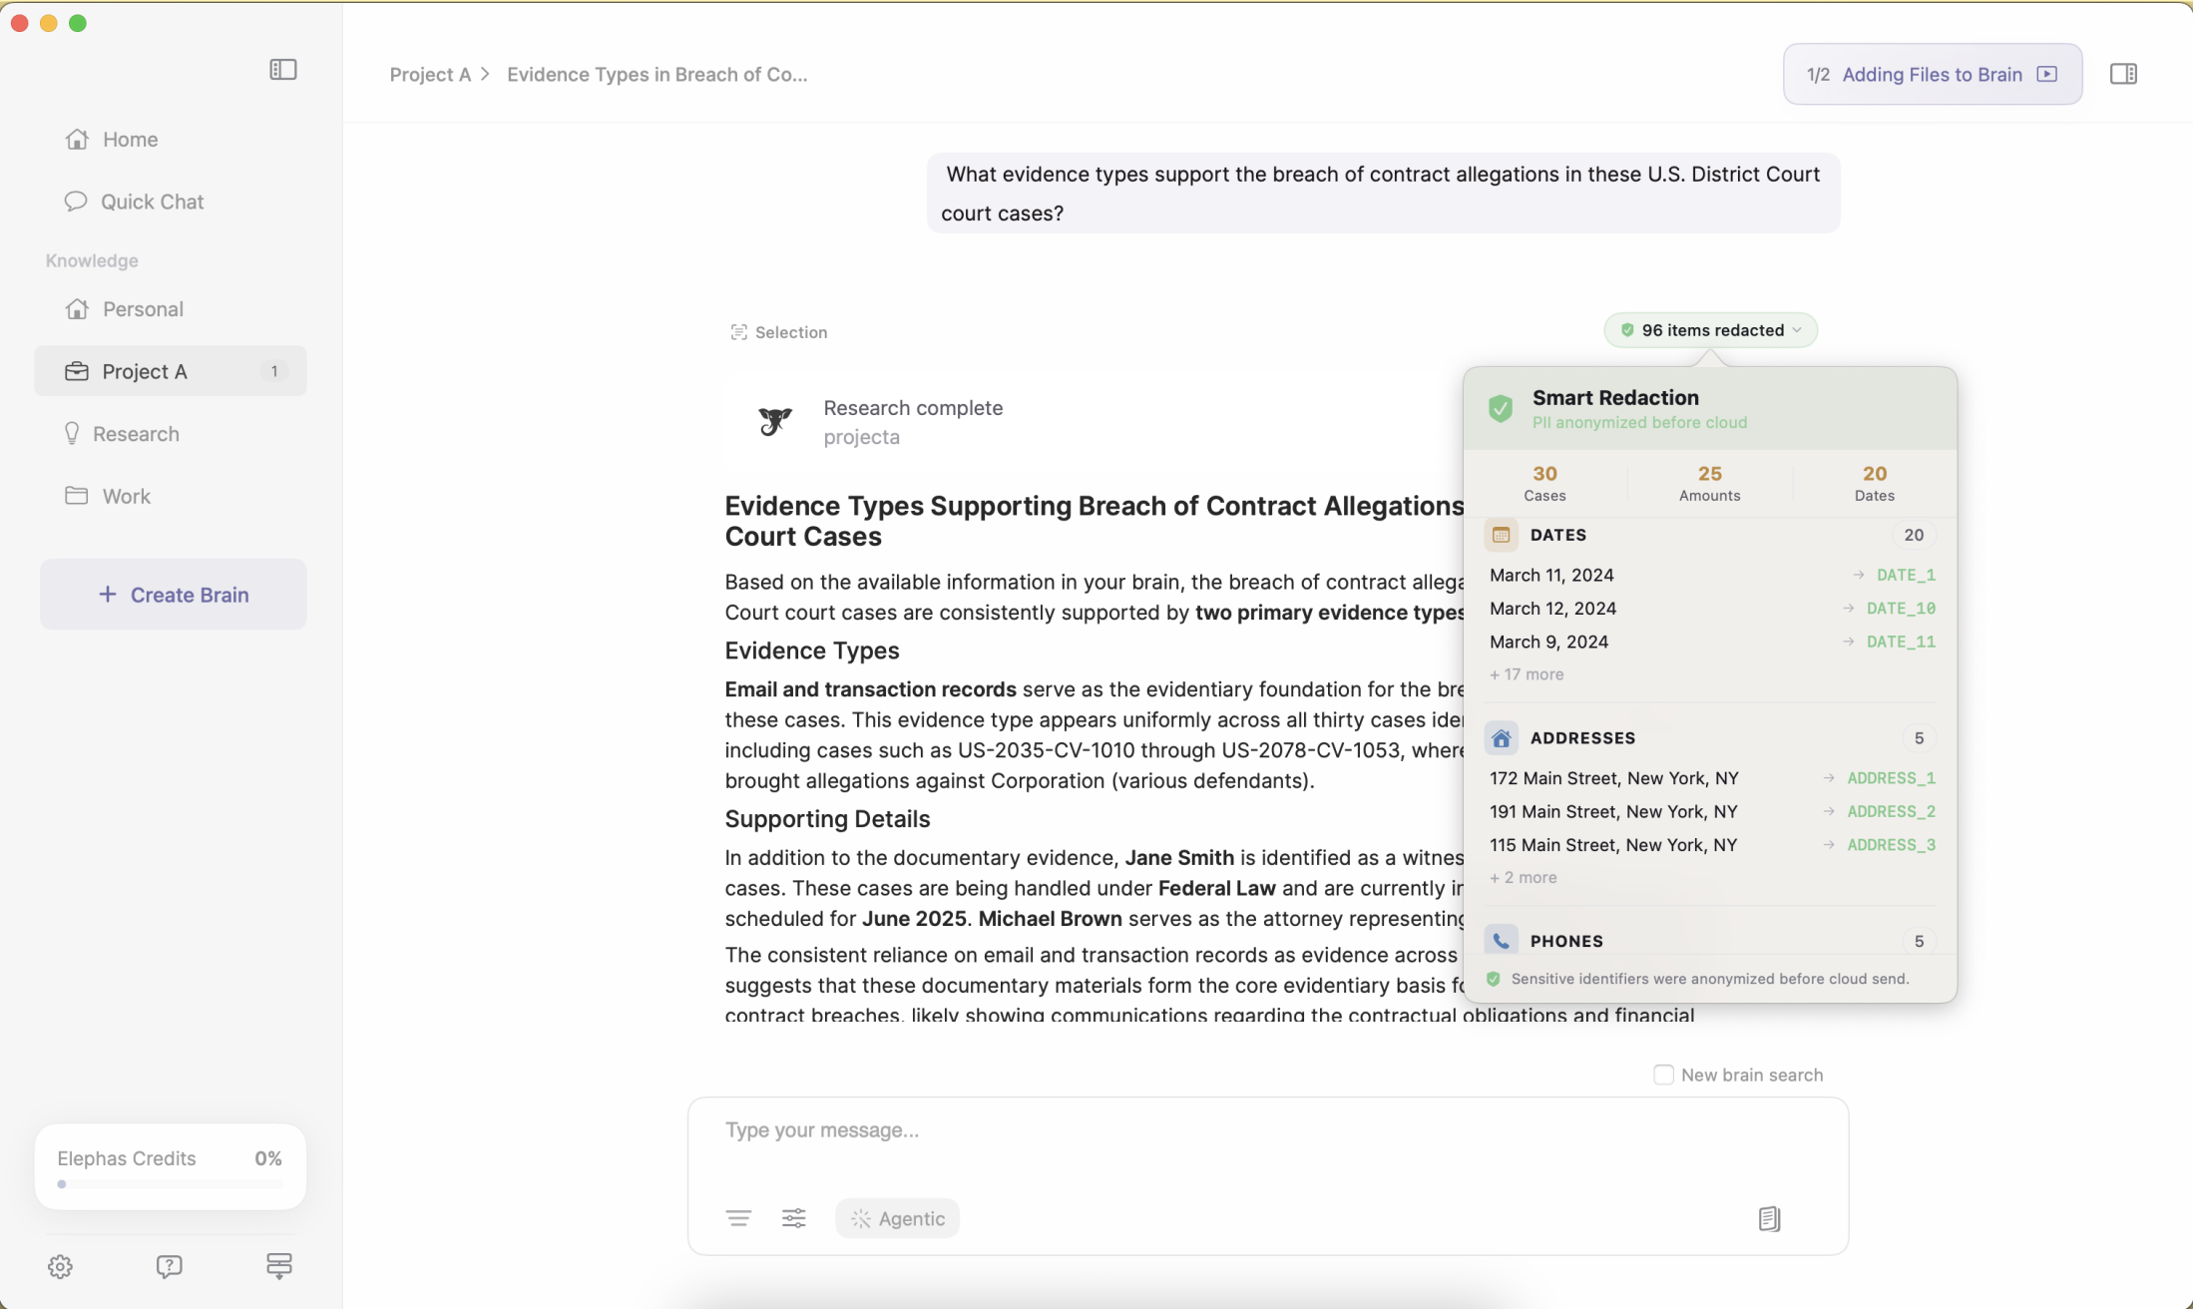Click the Project A count badge
This screenshot has width=2193, height=1309.
tap(274, 371)
